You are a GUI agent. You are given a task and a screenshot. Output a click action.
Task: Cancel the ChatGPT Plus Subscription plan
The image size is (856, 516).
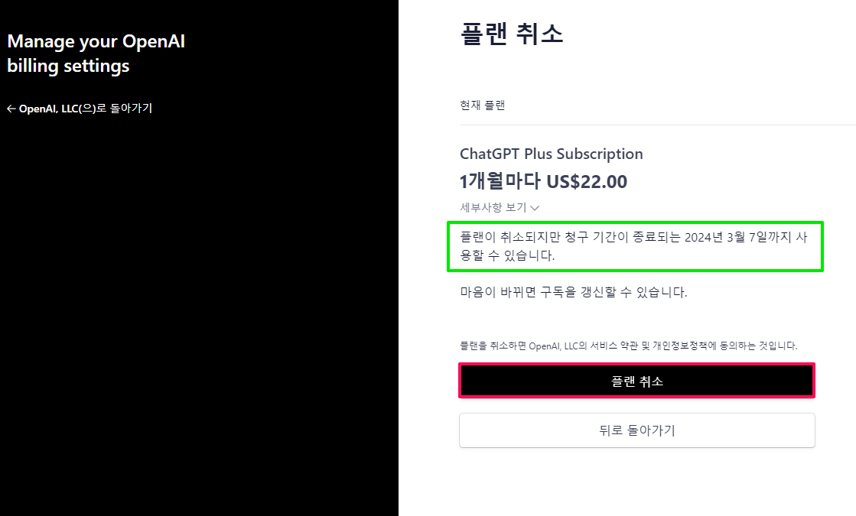click(636, 380)
